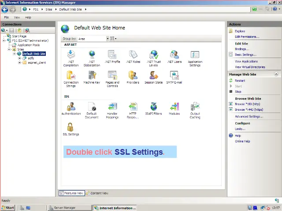Select the ISAPI Filters feature icon
The width and height of the screenshot is (282, 211).
(154, 106)
